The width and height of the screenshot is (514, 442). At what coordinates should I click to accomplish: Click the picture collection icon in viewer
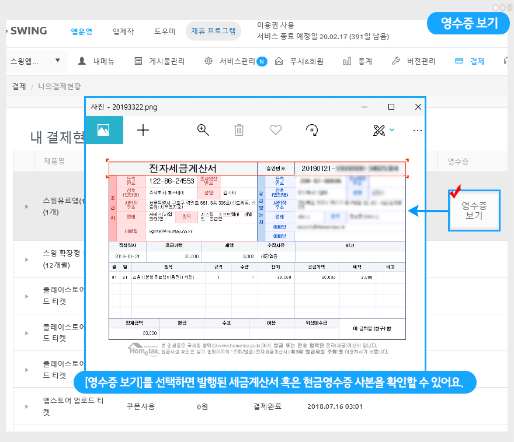pyautogui.click(x=104, y=130)
